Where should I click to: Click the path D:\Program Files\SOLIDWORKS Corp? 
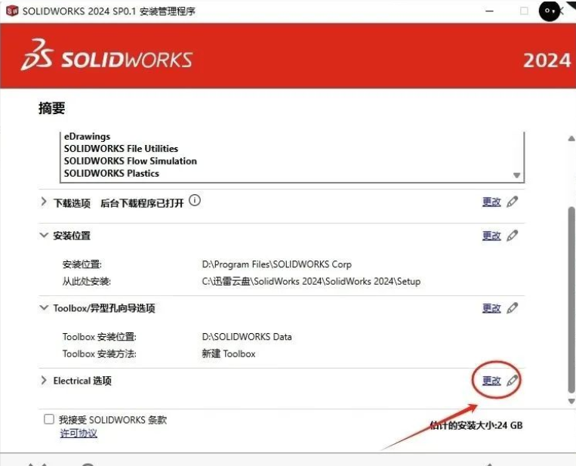point(276,264)
